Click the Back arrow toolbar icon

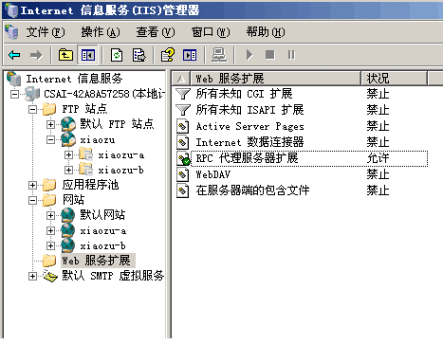14,55
